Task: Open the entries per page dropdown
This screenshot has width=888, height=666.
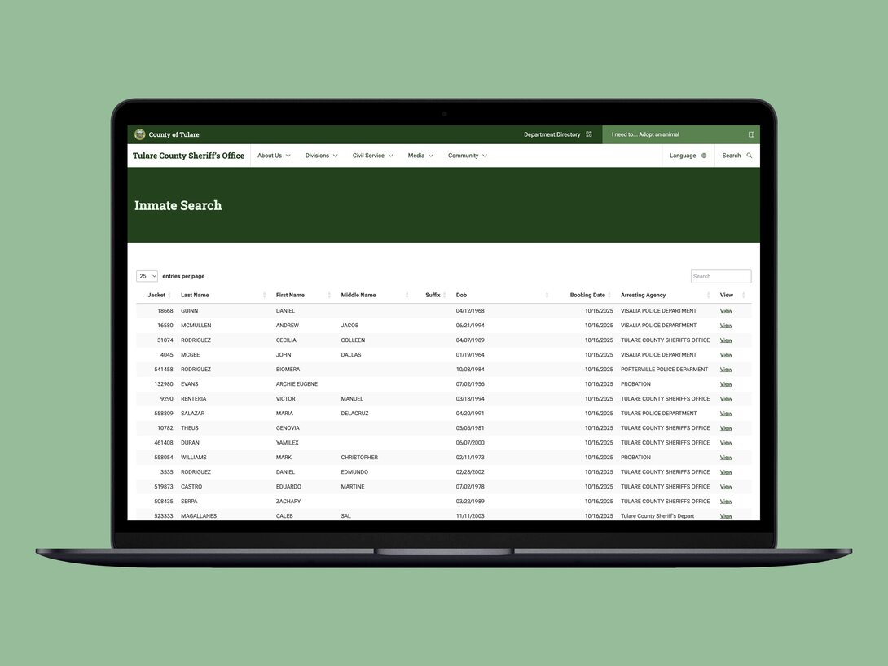Action: [x=147, y=276]
